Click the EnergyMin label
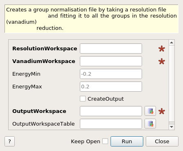Image resolution: width=183 pixels, height=151 pixels. point(26,74)
